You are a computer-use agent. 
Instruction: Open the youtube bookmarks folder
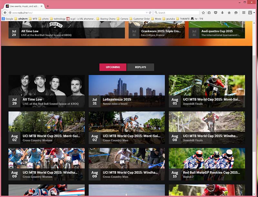(169, 19)
